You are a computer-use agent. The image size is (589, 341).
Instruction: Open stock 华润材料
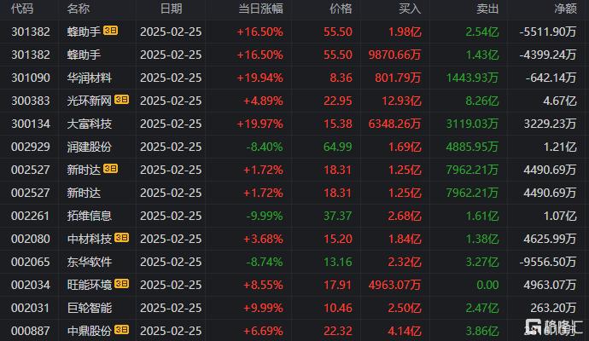(90, 78)
